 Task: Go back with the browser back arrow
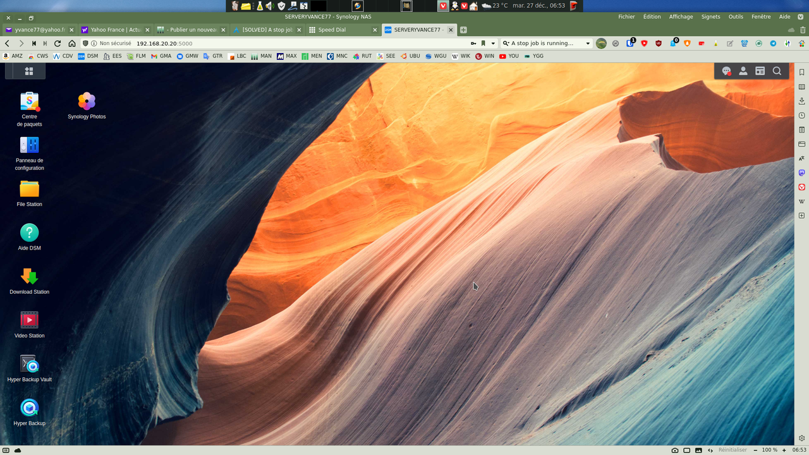[7, 44]
